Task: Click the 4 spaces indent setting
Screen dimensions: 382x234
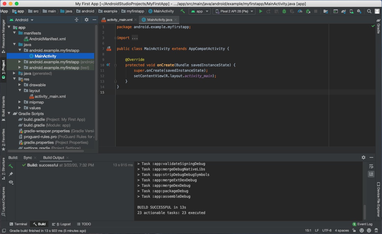Action: point(342,230)
